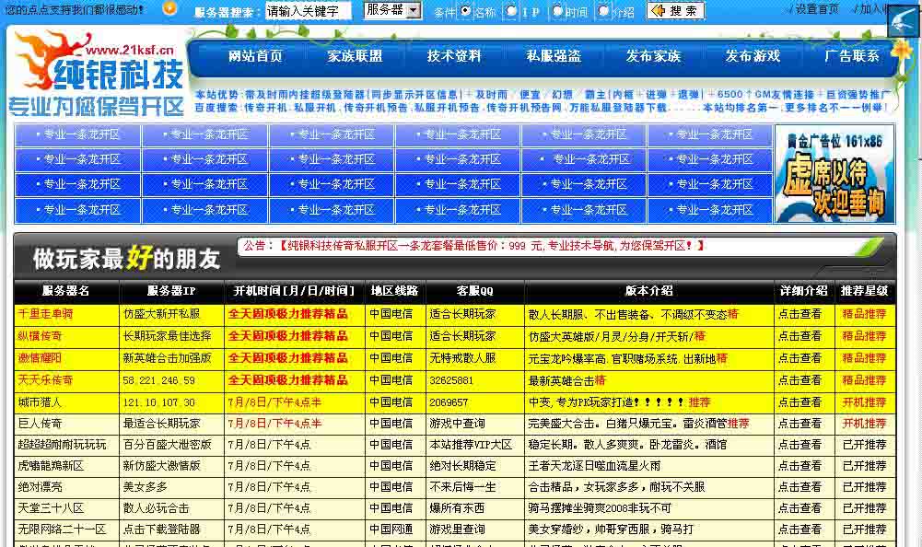Image resolution: width=922 pixels, height=547 pixels.
Task: Click the yellow smiley icon beside the top support message
Action: pos(168,8)
